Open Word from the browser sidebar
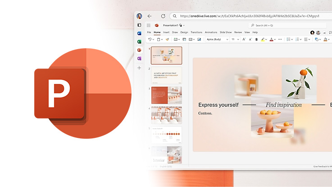The height and width of the screenshot is (187, 332). (139, 33)
